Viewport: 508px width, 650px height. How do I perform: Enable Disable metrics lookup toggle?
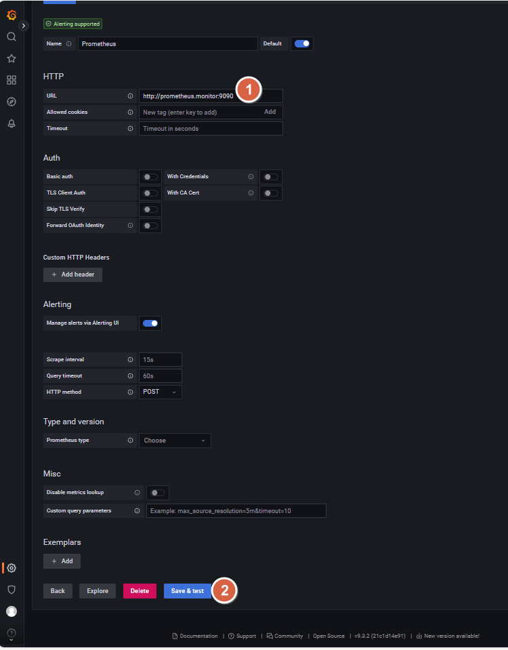coord(157,493)
